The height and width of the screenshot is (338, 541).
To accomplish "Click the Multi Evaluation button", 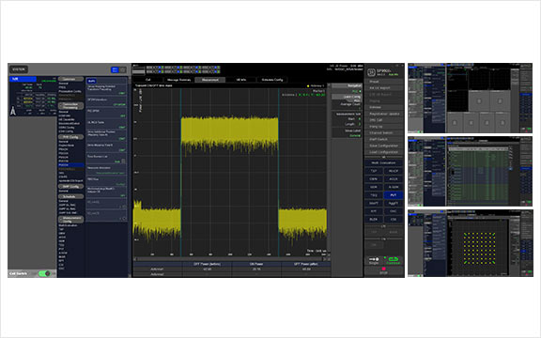I will pyautogui.click(x=383, y=162).
